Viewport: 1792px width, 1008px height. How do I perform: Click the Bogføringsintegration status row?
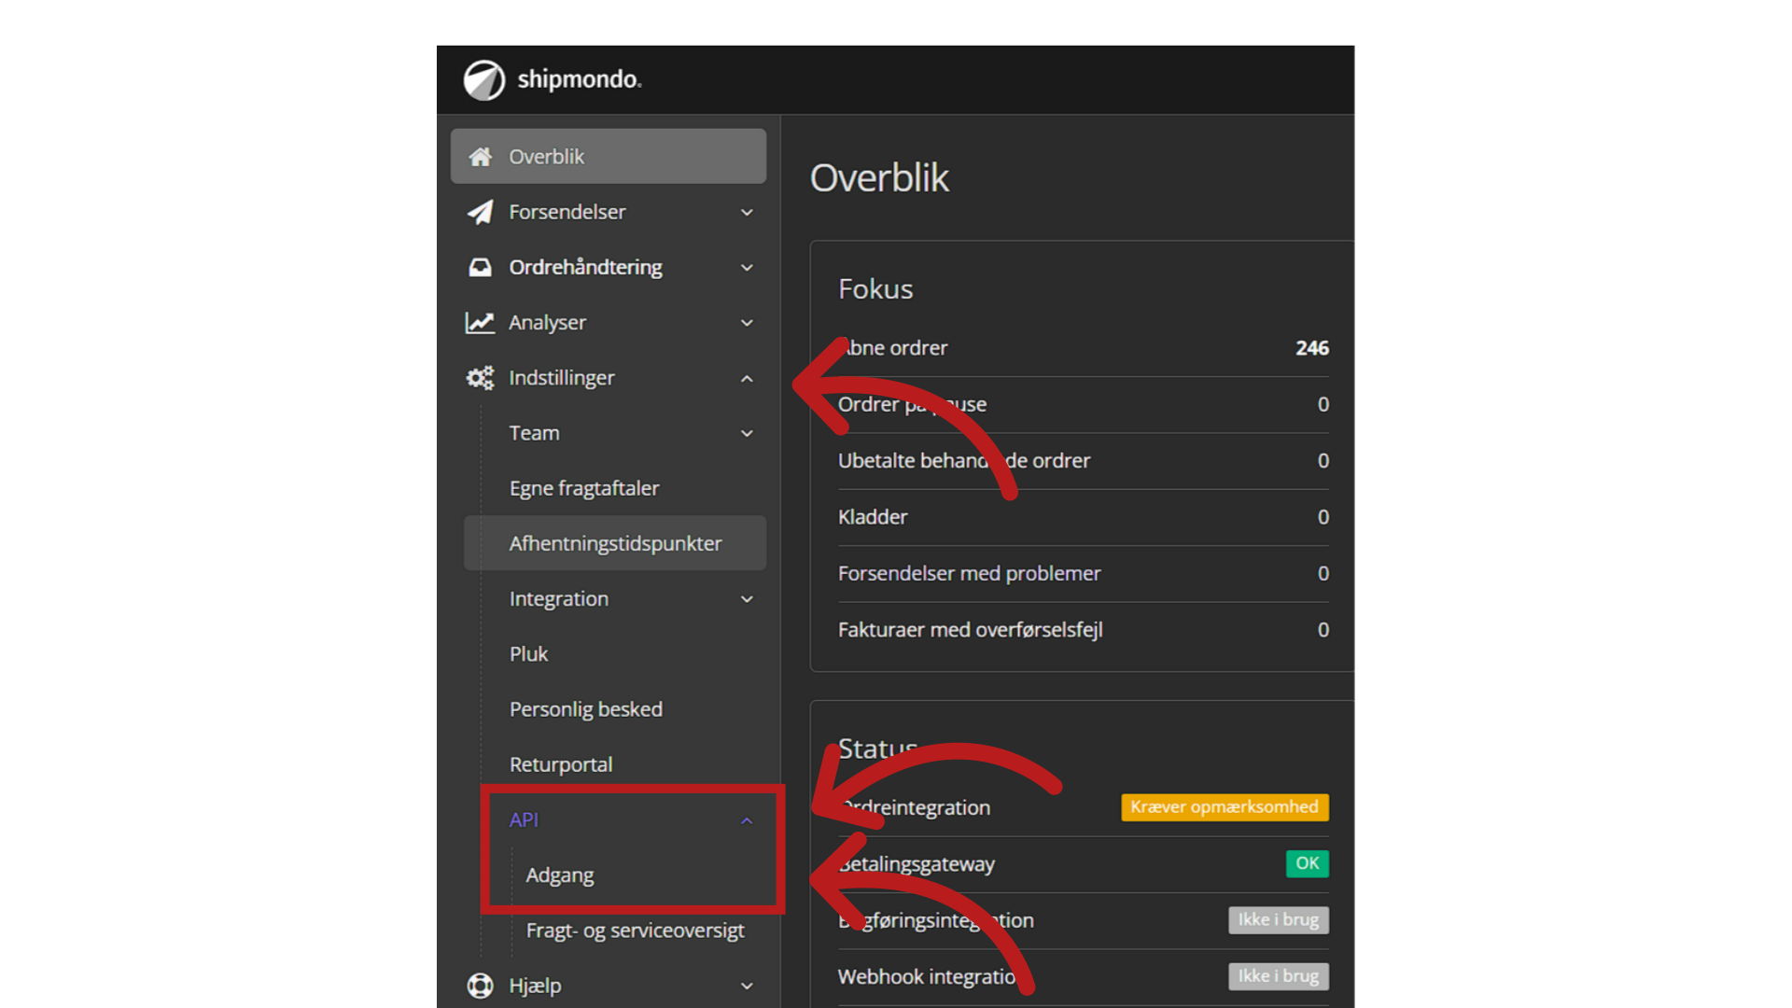tap(1083, 920)
